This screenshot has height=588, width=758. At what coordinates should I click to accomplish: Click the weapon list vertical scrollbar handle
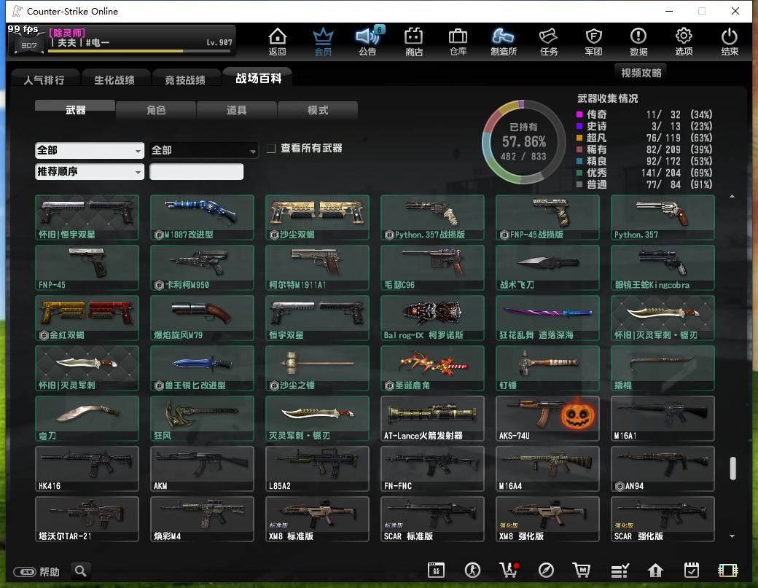click(733, 468)
